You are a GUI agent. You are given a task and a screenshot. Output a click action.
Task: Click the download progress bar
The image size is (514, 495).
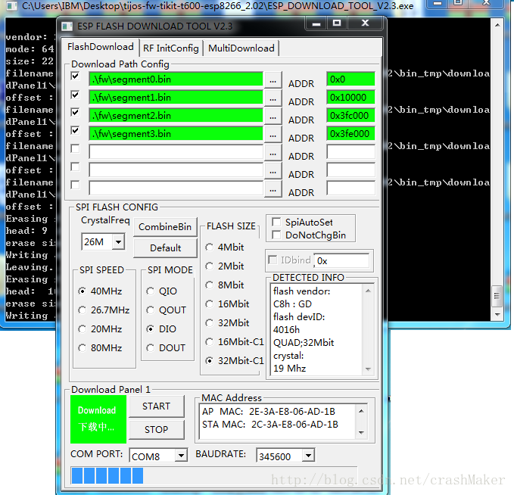coord(213,475)
